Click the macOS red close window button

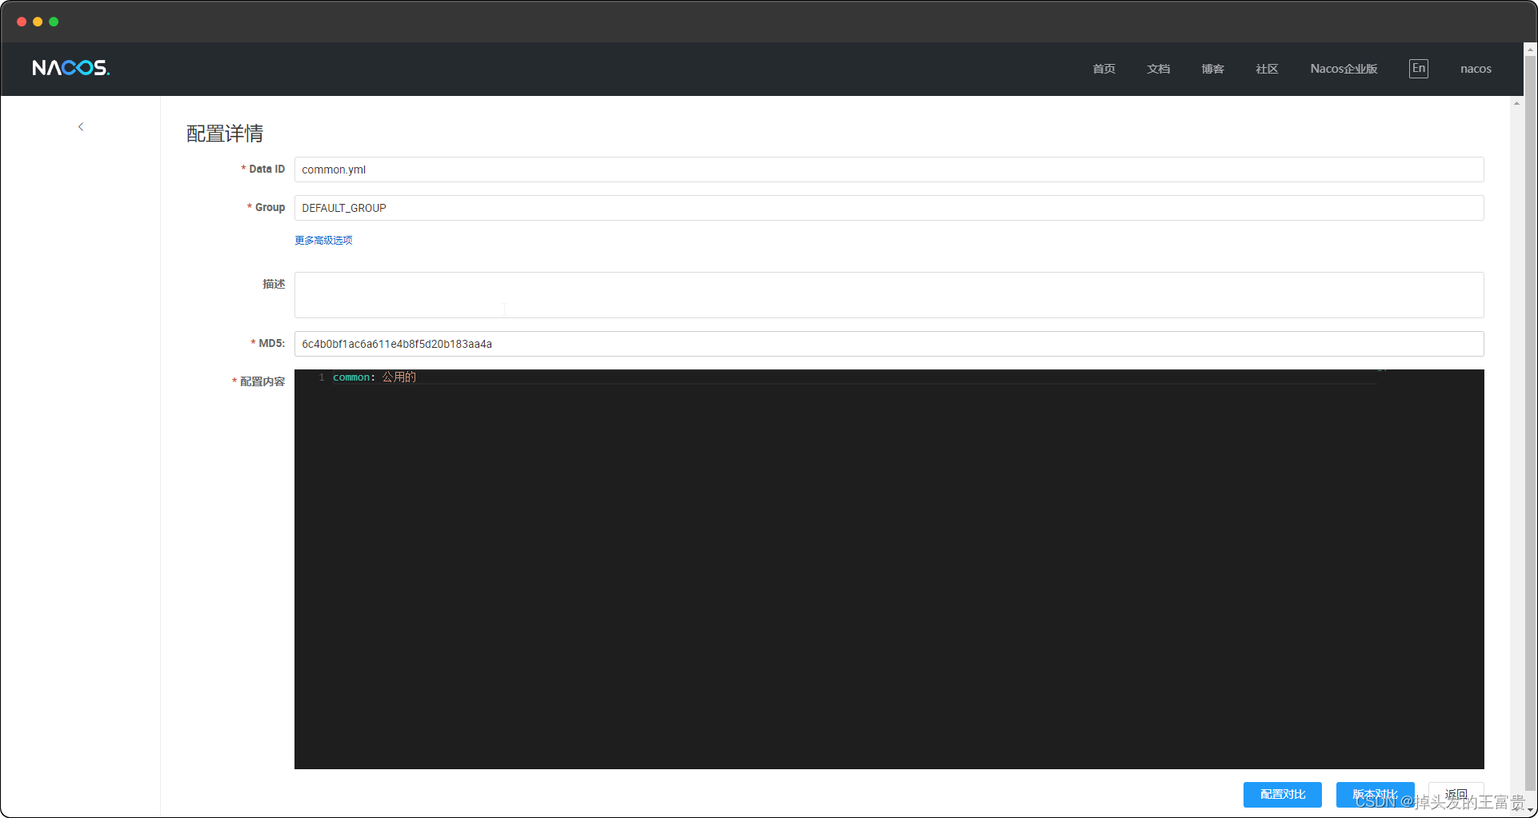tap(22, 22)
